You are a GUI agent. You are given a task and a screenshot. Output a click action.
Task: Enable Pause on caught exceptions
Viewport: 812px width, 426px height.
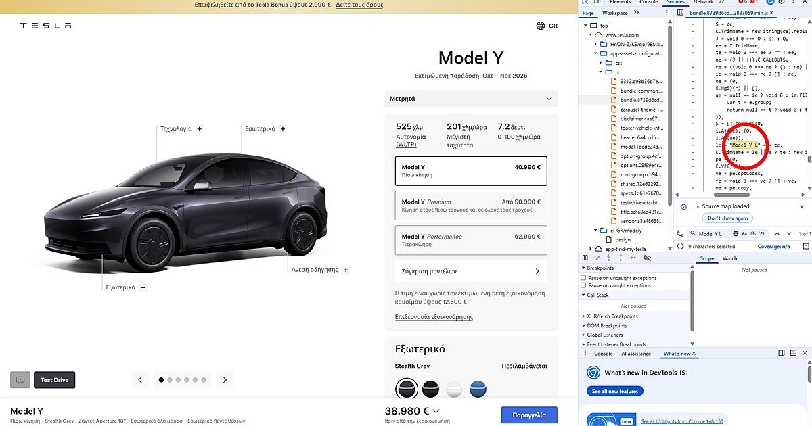tap(584, 285)
